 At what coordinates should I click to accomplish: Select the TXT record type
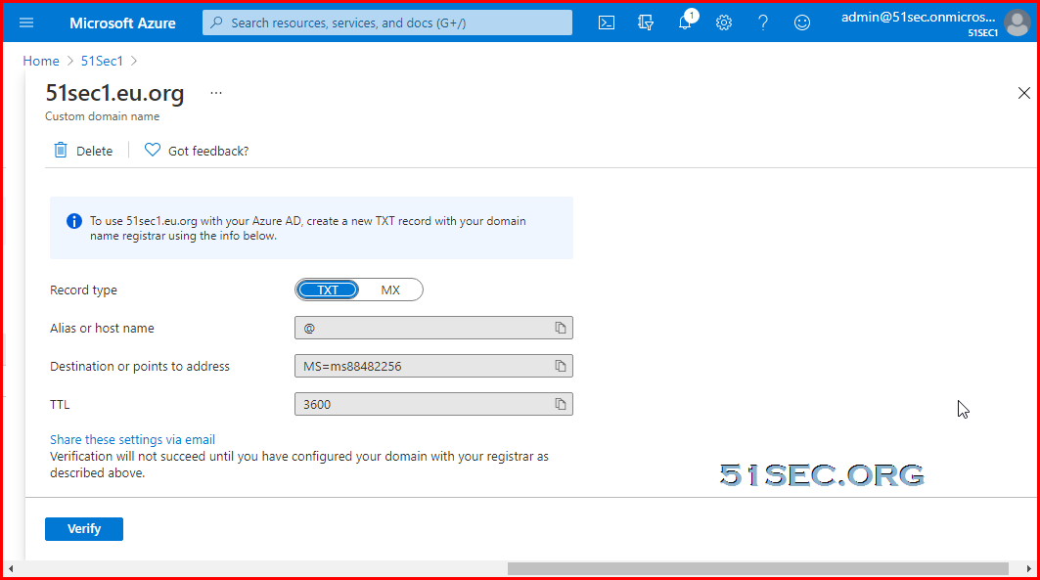[x=328, y=290]
